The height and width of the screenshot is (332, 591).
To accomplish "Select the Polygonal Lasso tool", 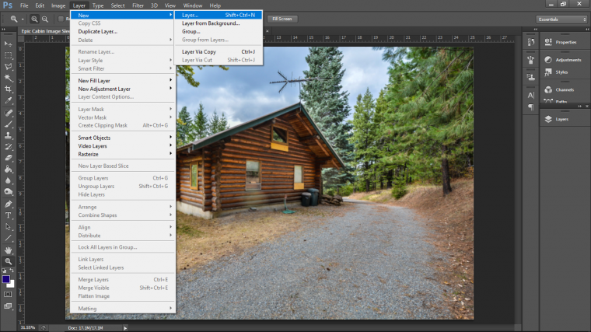I will tap(8, 67).
